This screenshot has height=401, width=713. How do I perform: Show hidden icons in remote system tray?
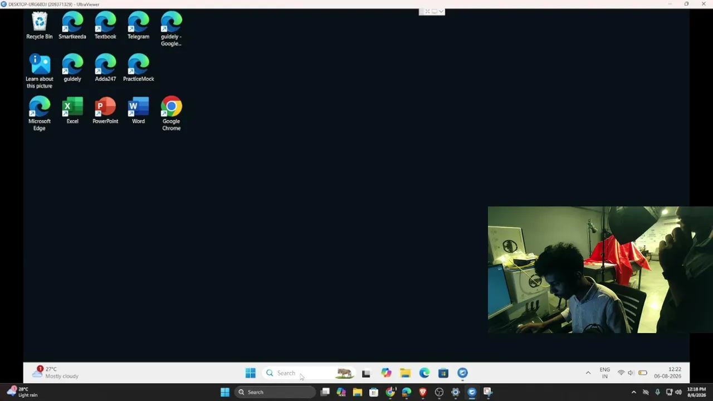pos(588,373)
